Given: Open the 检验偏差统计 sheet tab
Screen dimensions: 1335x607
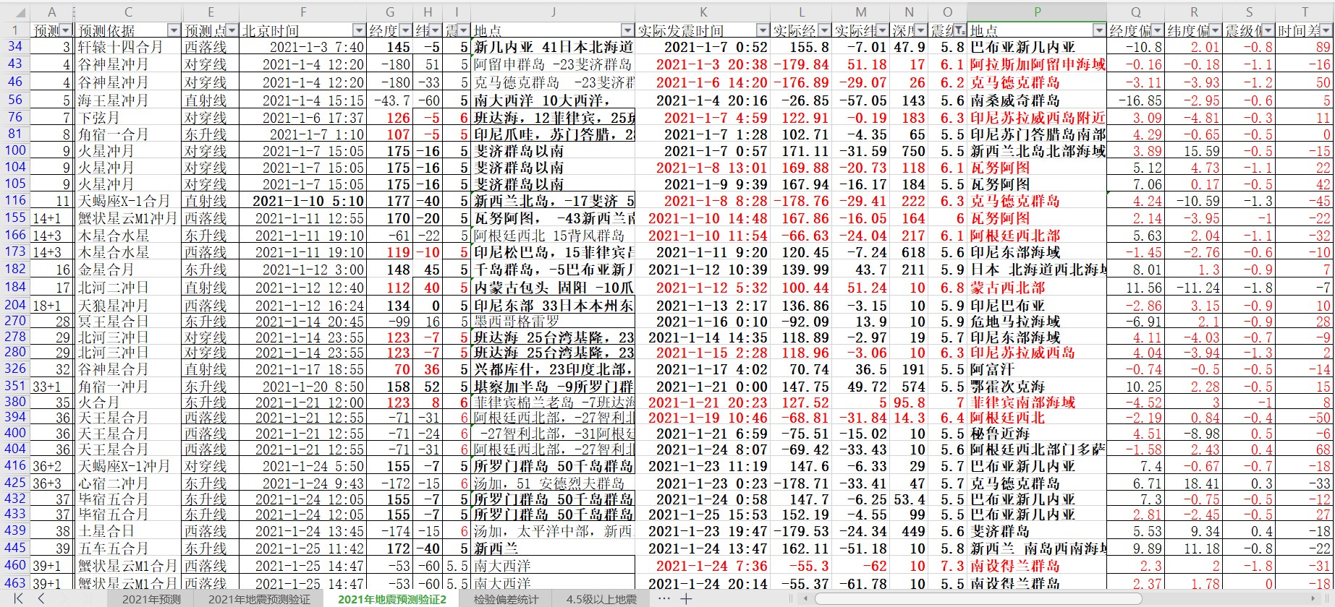Looking at the screenshot, I should 506,599.
